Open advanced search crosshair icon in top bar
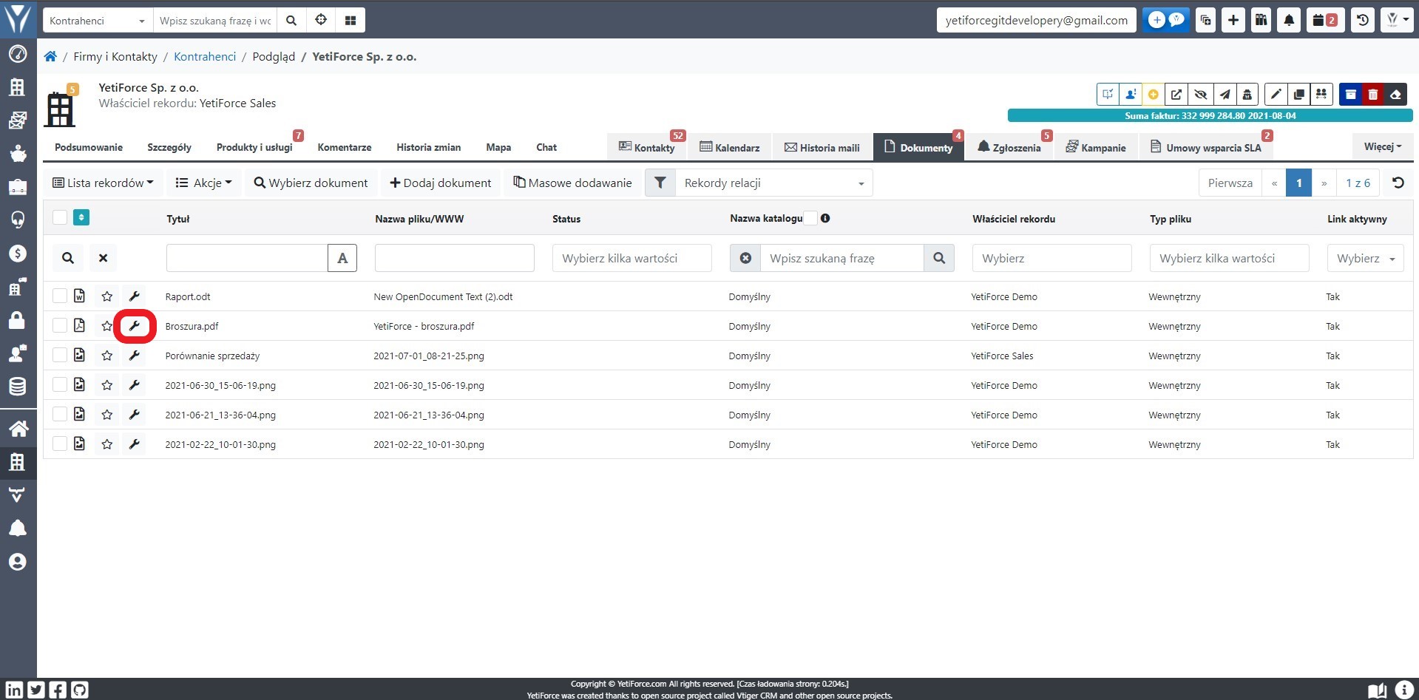 tap(321, 20)
